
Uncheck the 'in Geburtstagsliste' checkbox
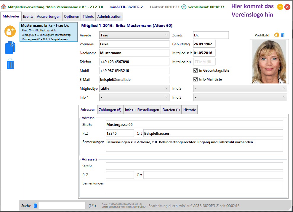[196, 70]
